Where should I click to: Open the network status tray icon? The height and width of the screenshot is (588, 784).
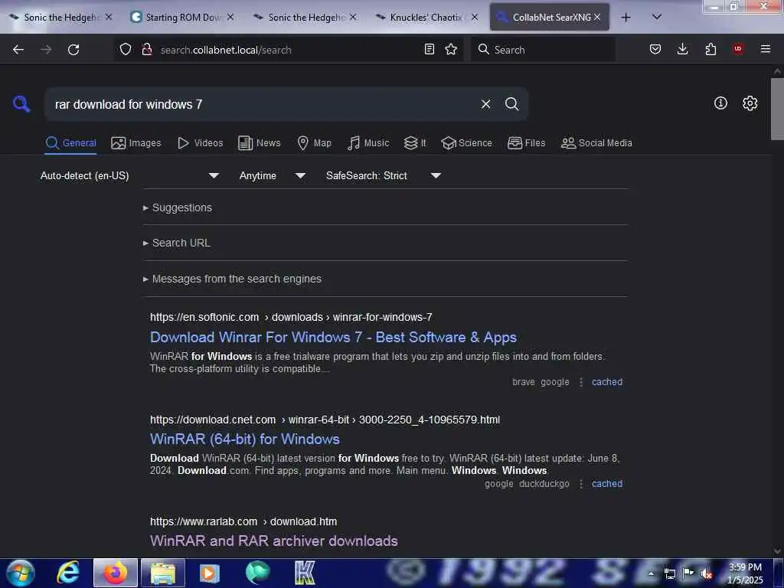(x=670, y=573)
